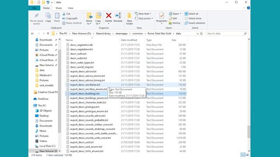
Task: Switch to the View tab
Action: click(x=70, y=8)
